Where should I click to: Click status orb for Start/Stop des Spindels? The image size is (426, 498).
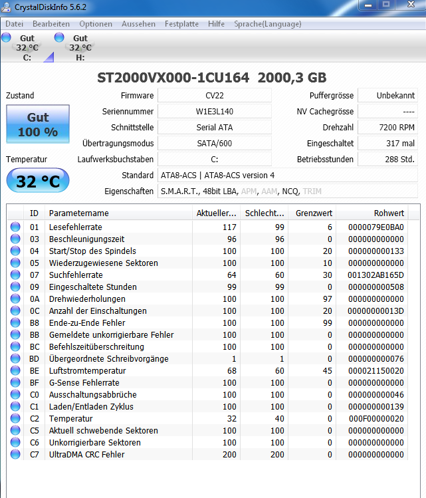coord(15,251)
